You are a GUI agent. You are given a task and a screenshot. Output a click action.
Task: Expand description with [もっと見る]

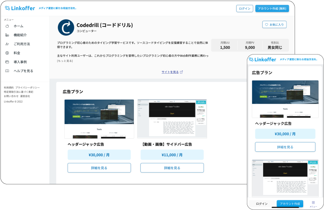65,61
